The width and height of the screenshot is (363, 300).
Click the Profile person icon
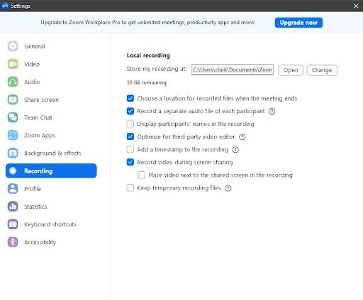[x=13, y=189]
